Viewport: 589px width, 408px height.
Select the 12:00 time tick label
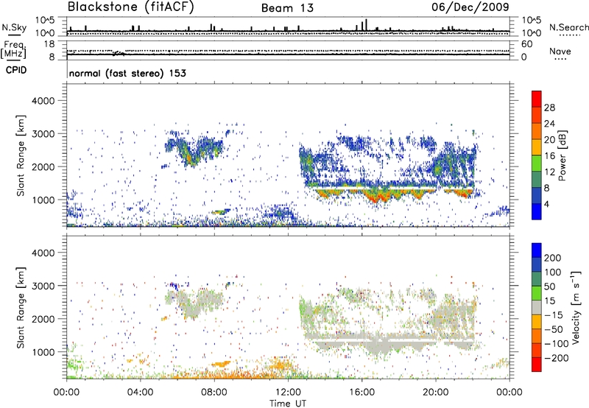[x=288, y=393]
